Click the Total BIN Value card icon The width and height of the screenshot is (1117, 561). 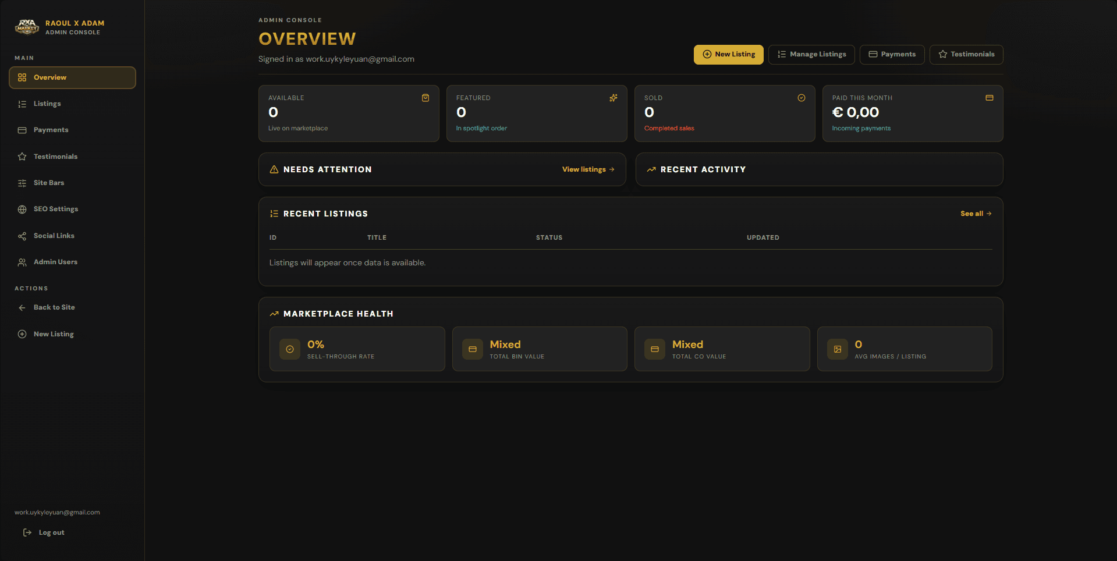click(473, 349)
